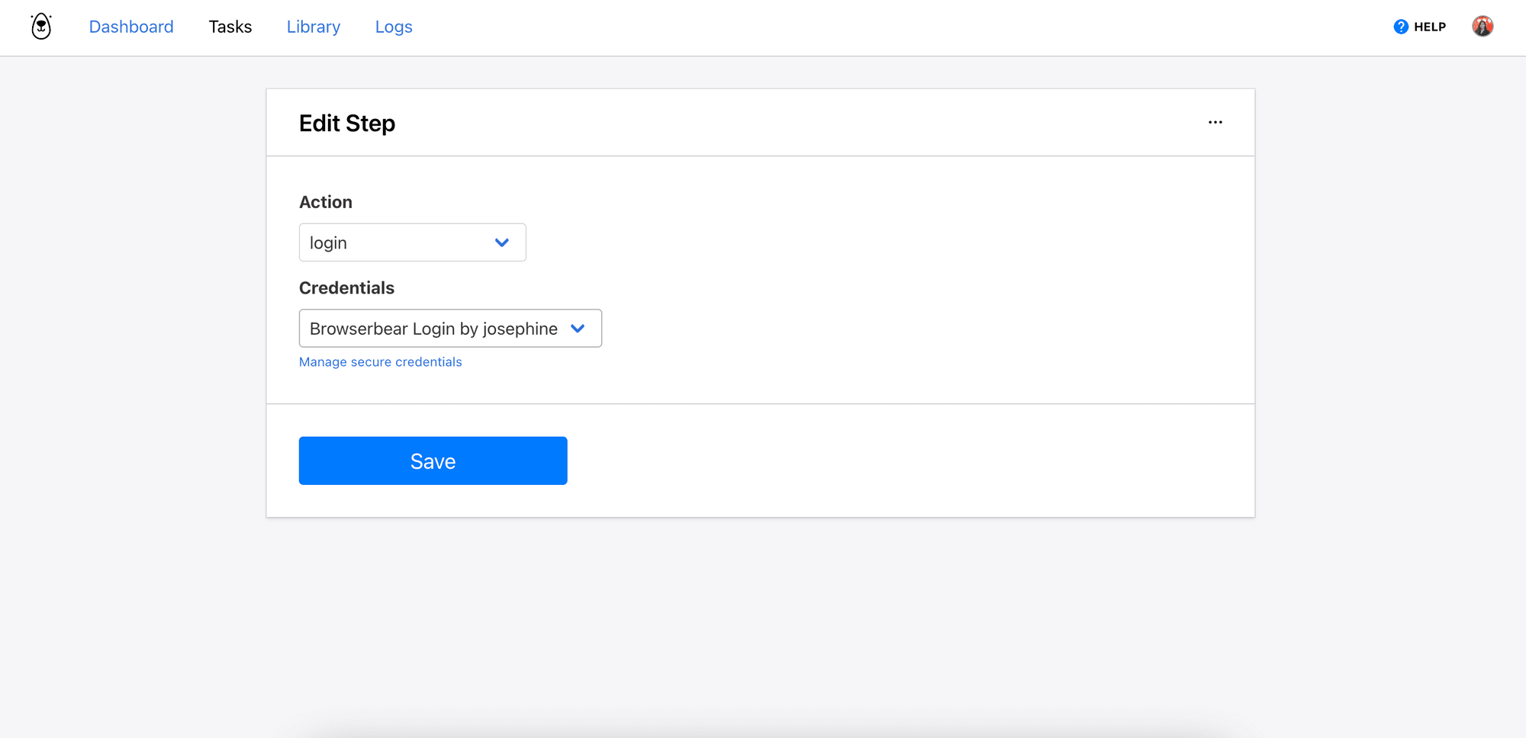Click the HELP label
The width and height of the screenshot is (1526, 738).
(1430, 26)
